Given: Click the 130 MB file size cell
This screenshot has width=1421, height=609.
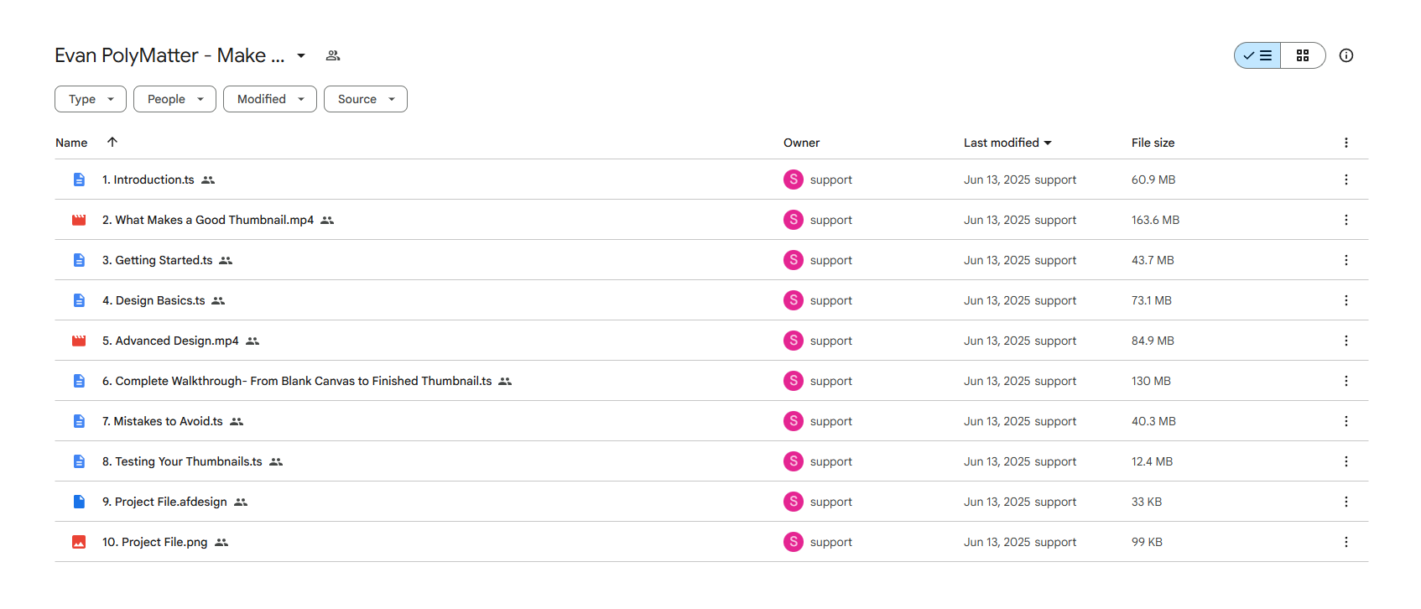Looking at the screenshot, I should click(x=1151, y=381).
